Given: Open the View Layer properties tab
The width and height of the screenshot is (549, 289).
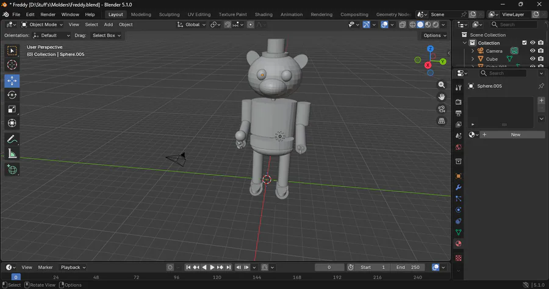Looking at the screenshot, I should tap(458, 124).
